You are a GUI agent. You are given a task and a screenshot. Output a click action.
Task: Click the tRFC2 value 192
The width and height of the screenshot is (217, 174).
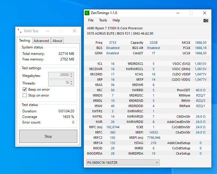pos(113,138)
